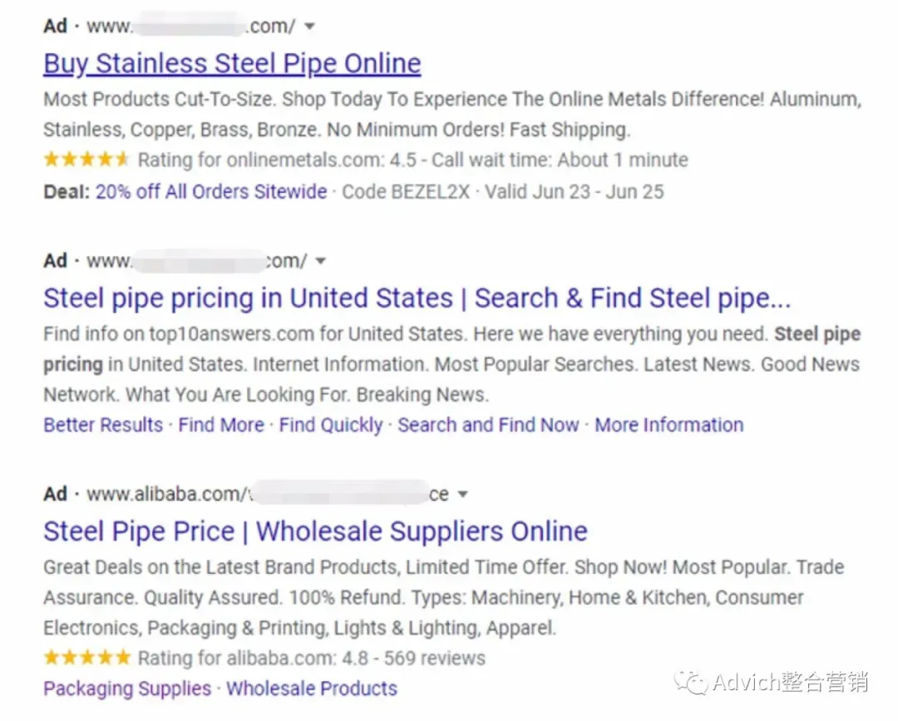Image resolution: width=898 pixels, height=721 pixels.
Task: Click the Ad label of the top10answers result
Action: tap(55, 261)
